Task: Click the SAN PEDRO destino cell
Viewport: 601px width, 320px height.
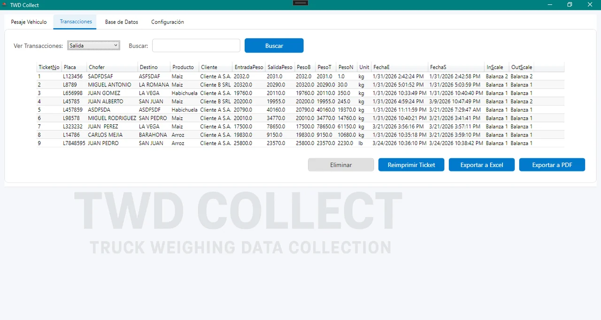Action: (x=153, y=118)
